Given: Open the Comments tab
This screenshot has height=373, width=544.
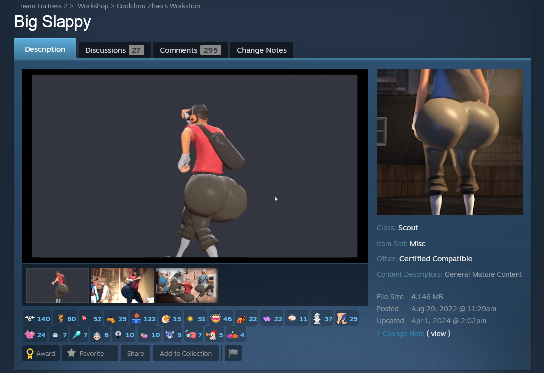Looking at the screenshot, I should pyautogui.click(x=190, y=50).
